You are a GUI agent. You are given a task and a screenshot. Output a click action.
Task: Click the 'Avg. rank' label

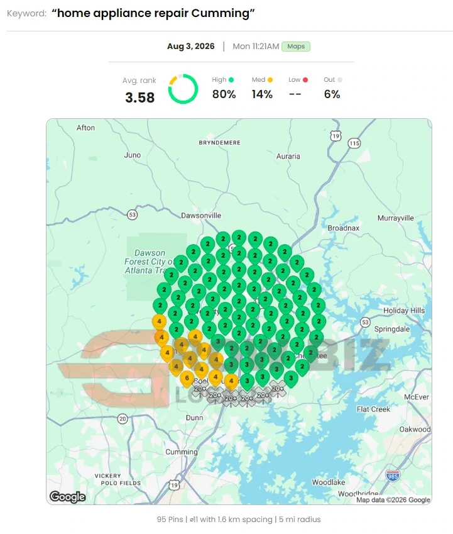click(139, 81)
